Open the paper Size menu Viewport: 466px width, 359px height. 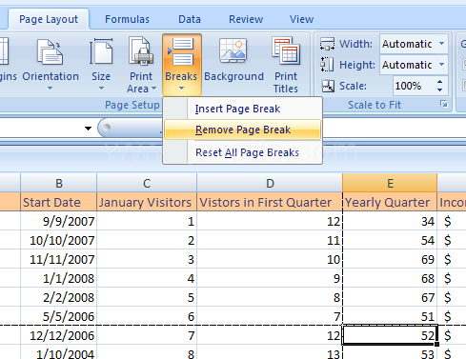[x=101, y=65]
